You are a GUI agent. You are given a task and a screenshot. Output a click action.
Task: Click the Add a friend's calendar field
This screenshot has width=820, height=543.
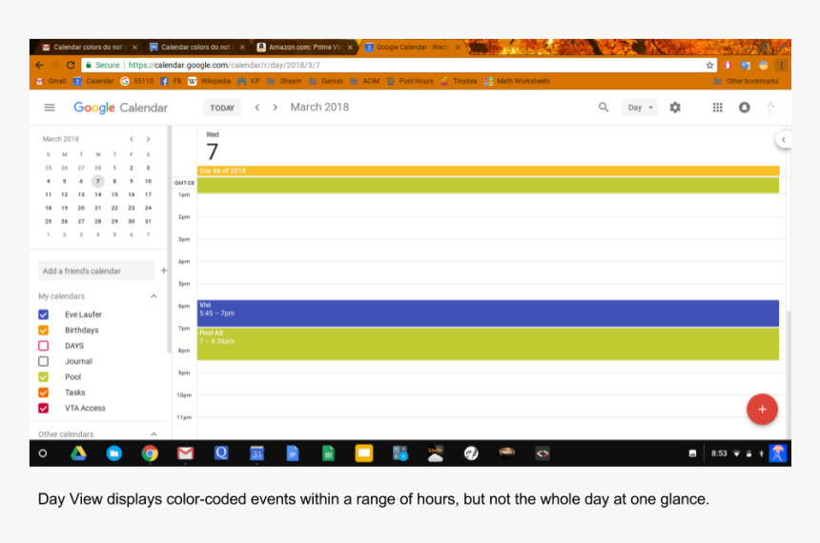[96, 271]
